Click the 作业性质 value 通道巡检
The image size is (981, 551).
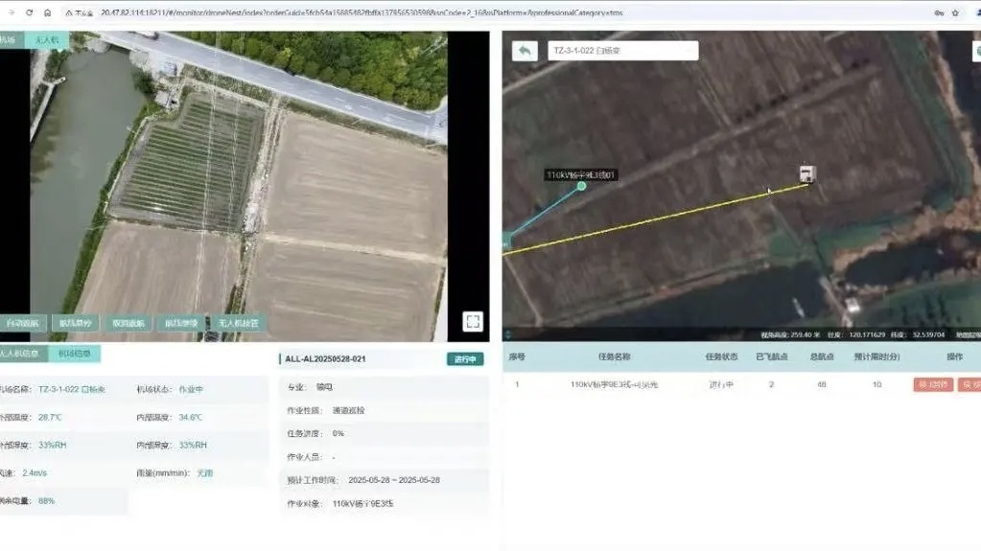(348, 410)
